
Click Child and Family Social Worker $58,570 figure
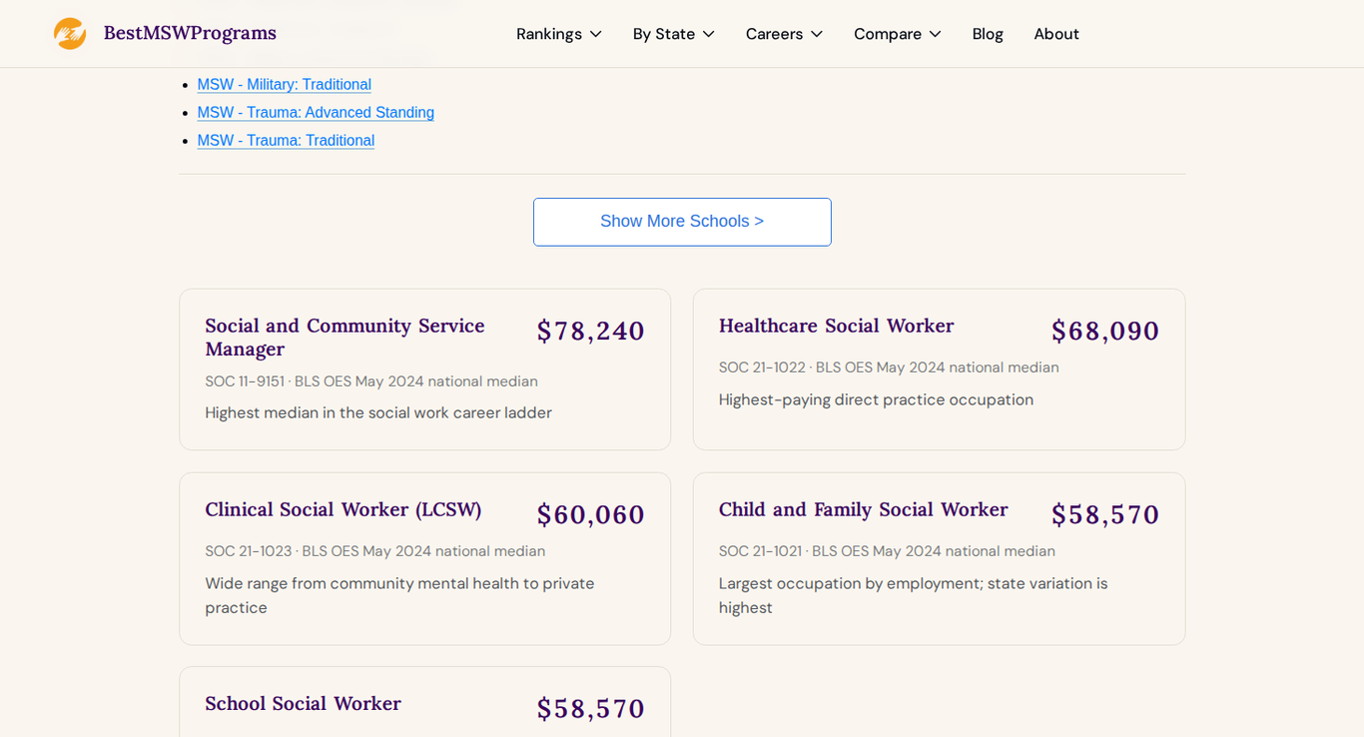1105,514
